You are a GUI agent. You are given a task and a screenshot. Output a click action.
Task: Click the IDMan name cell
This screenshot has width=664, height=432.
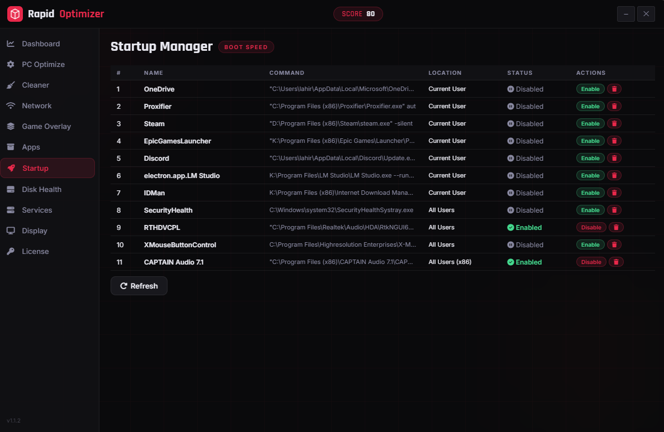tap(155, 193)
